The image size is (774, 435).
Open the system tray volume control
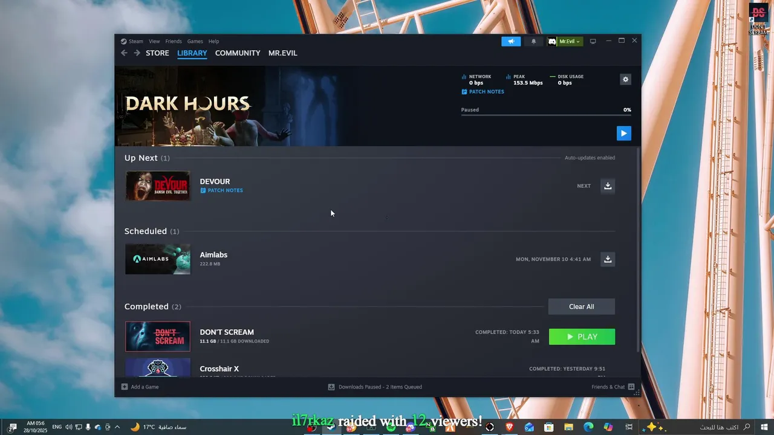[x=68, y=427]
